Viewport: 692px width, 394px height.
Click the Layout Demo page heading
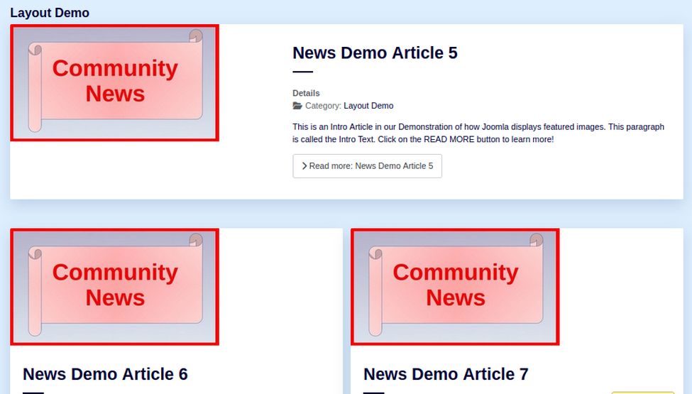(x=50, y=13)
